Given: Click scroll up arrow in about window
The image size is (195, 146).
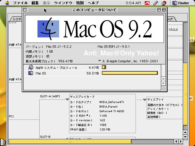Looking at the screenshot, I should [x=163, y=79].
